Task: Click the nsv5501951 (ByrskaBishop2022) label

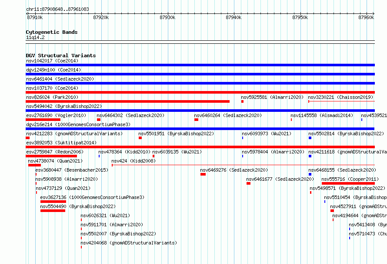Action: [176, 134]
